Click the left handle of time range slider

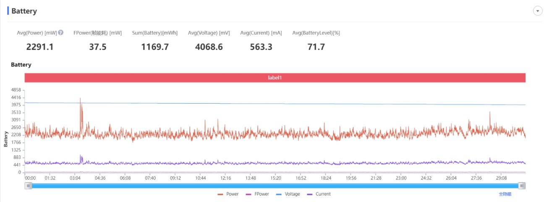tap(28, 186)
